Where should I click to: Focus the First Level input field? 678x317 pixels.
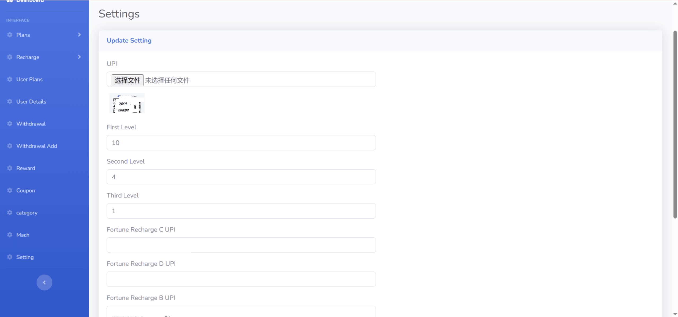click(241, 143)
